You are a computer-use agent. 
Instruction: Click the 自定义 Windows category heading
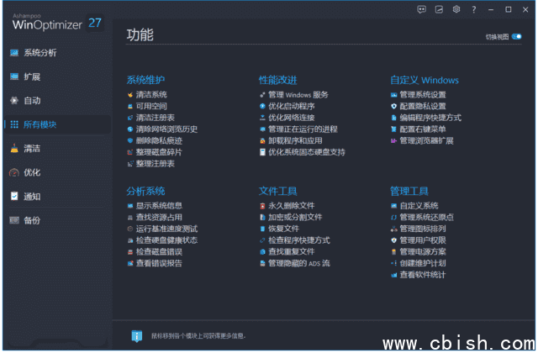425,80
